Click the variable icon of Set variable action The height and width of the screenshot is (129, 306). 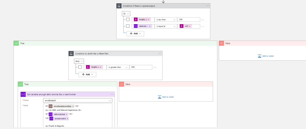pos(23,95)
